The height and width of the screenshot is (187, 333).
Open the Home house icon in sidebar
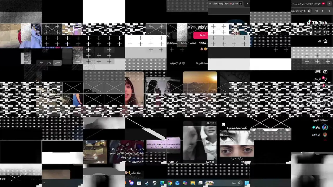coord(325,41)
